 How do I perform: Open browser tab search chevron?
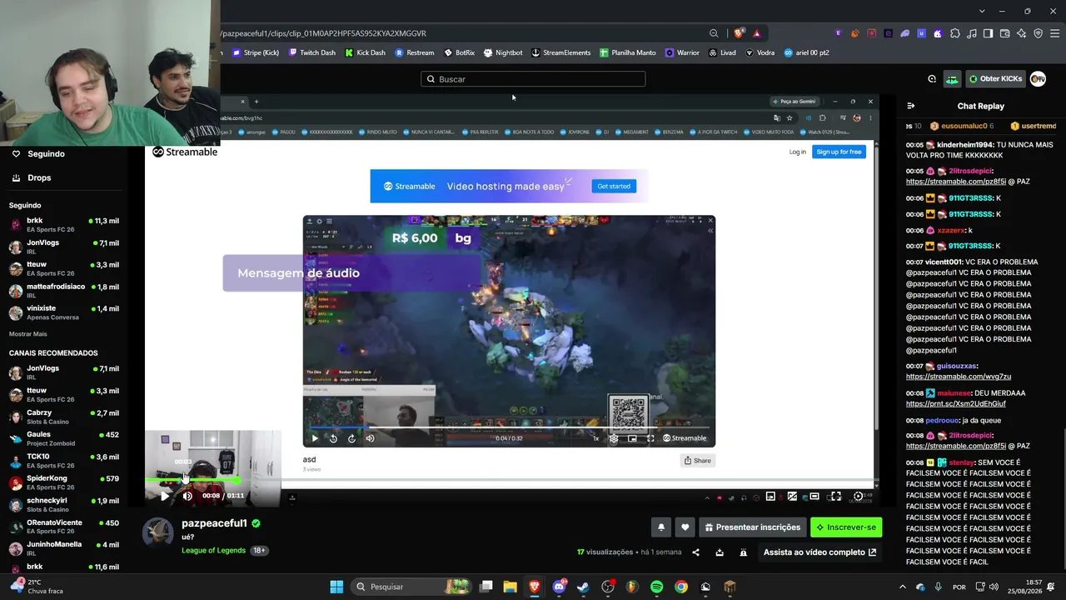983,11
